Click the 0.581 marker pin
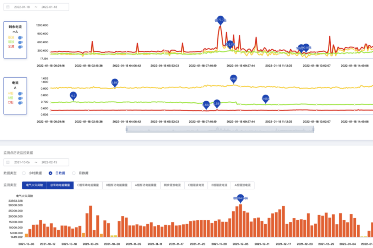 tap(217, 104)
